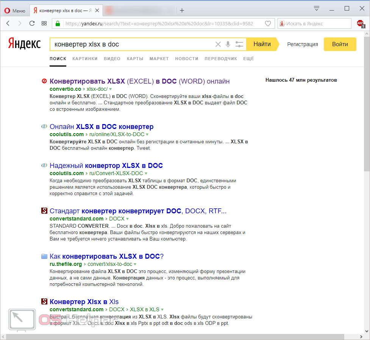Click the Adblock Plus extension icon
The width and height of the screenshot is (370, 340).
[360, 23]
